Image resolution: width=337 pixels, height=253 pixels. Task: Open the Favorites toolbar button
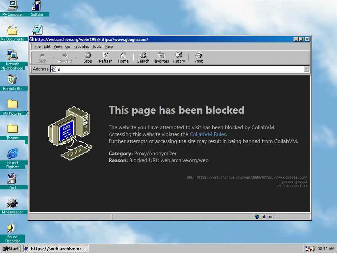[x=161, y=58]
